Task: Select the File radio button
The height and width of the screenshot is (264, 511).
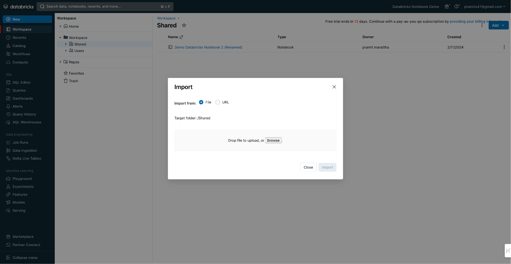Action: coord(201,102)
